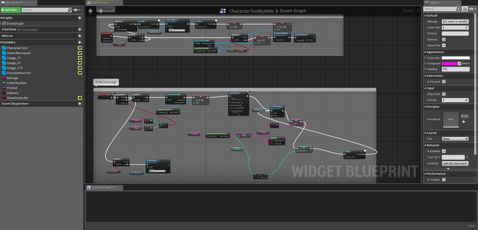Open view options eye in My Blueprint
478x230 pixels.
tap(76, 10)
